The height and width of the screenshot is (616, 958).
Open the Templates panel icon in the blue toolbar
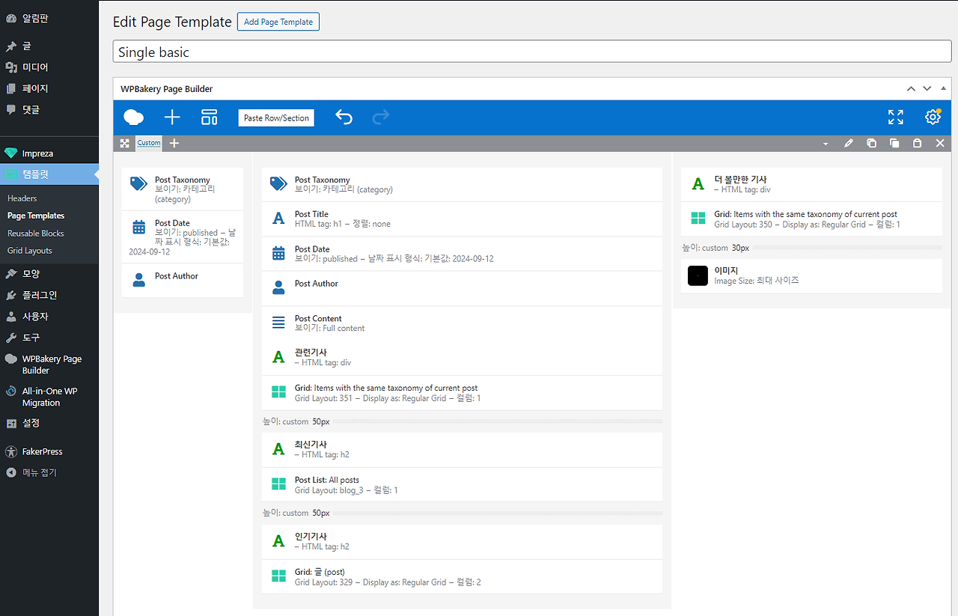click(x=210, y=118)
